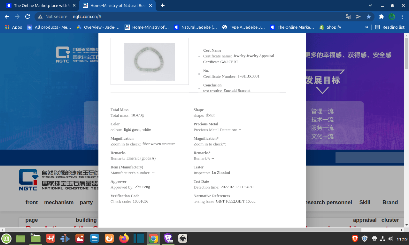
Task: Click the bracelet certificate photo thumbnail
Action: [150, 62]
